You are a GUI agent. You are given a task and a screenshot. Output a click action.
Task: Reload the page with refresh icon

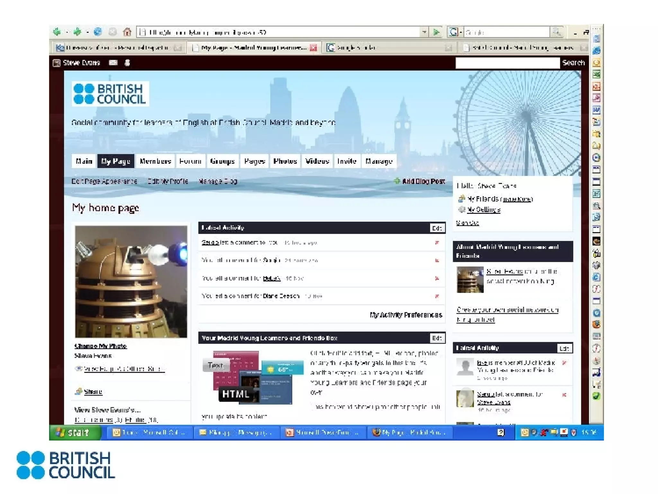[98, 32]
